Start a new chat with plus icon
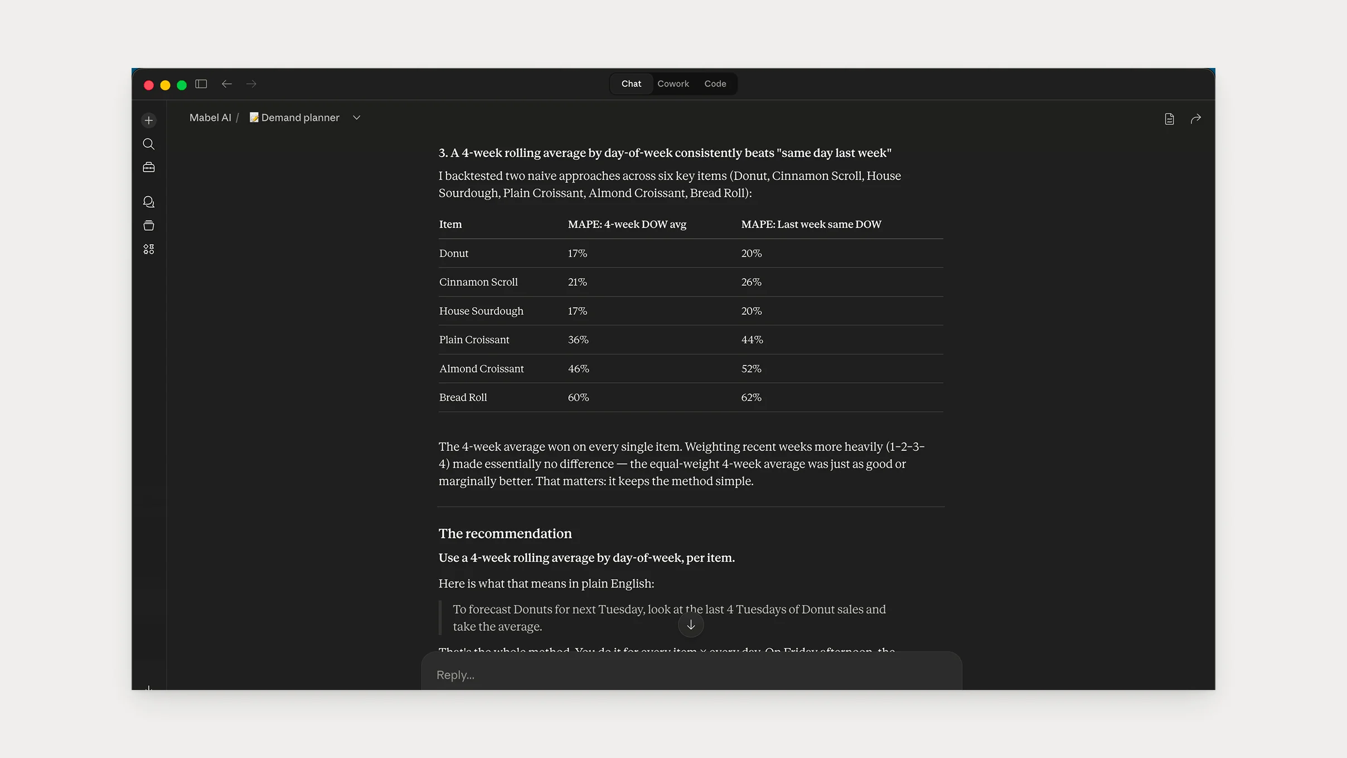 149,120
